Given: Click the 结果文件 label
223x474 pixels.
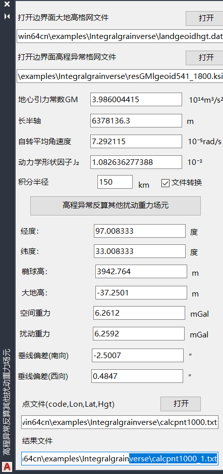Looking at the screenshot, I should tap(37, 441).
